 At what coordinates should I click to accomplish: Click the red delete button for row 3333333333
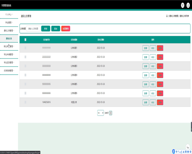(160, 66)
